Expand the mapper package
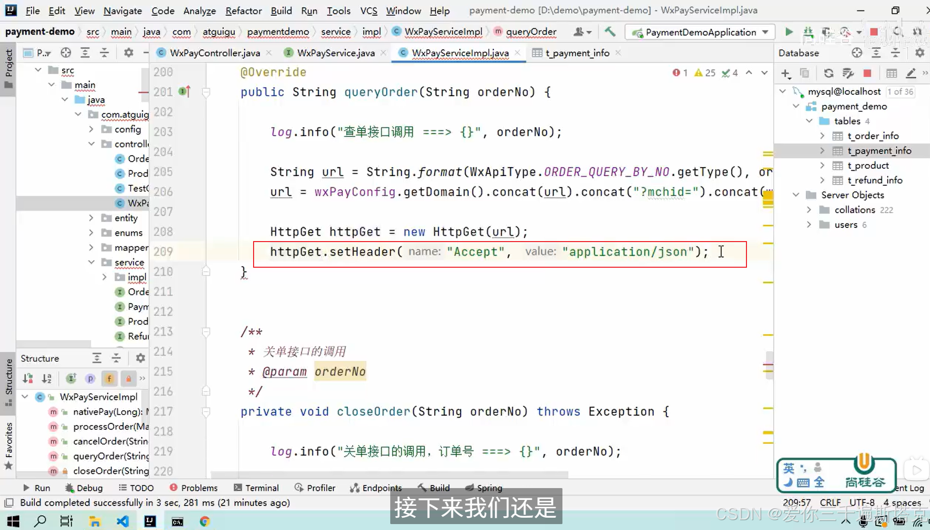The image size is (930, 530). [91, 247]
